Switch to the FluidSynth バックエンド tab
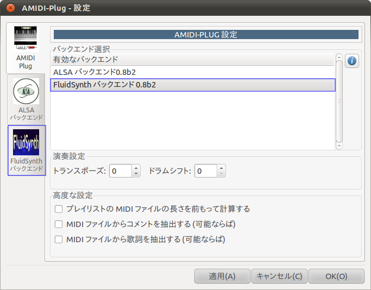Viewport: 371px width, 290px height. point(27,150)
